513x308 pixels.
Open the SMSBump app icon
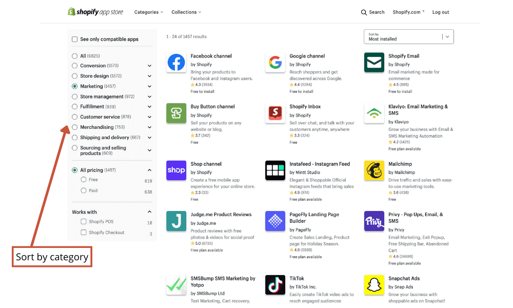click(176, 285)
